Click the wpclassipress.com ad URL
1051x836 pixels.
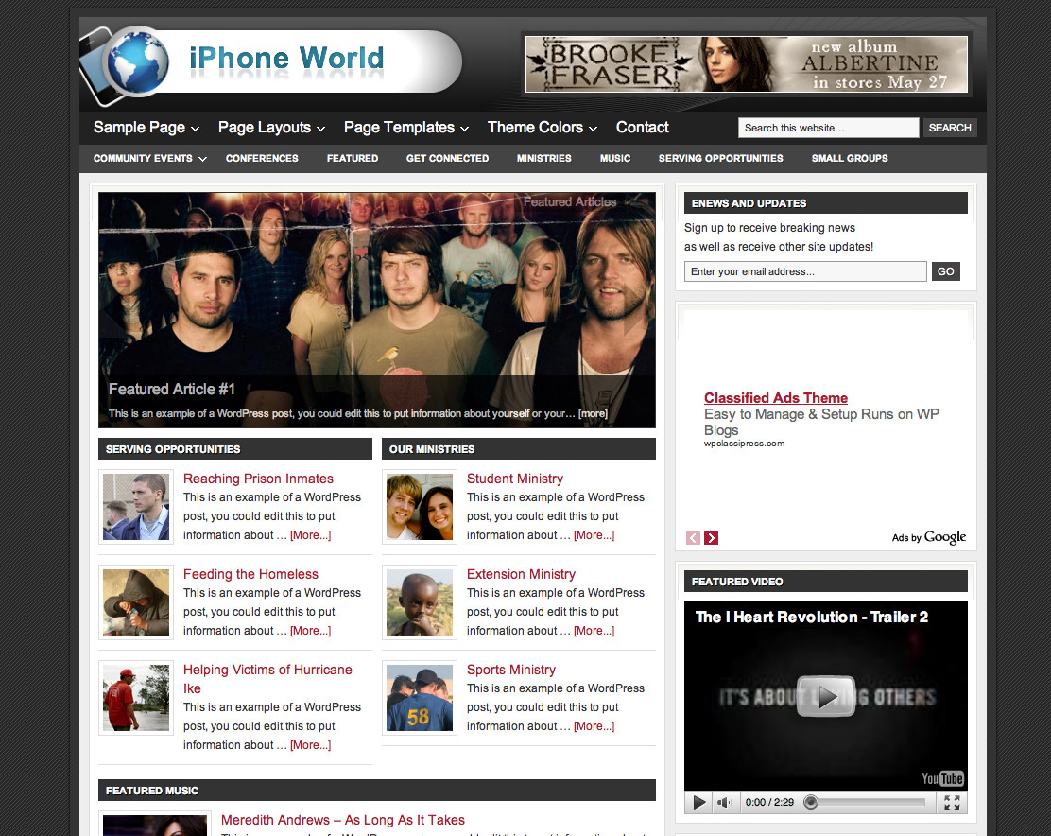(744, 444)
